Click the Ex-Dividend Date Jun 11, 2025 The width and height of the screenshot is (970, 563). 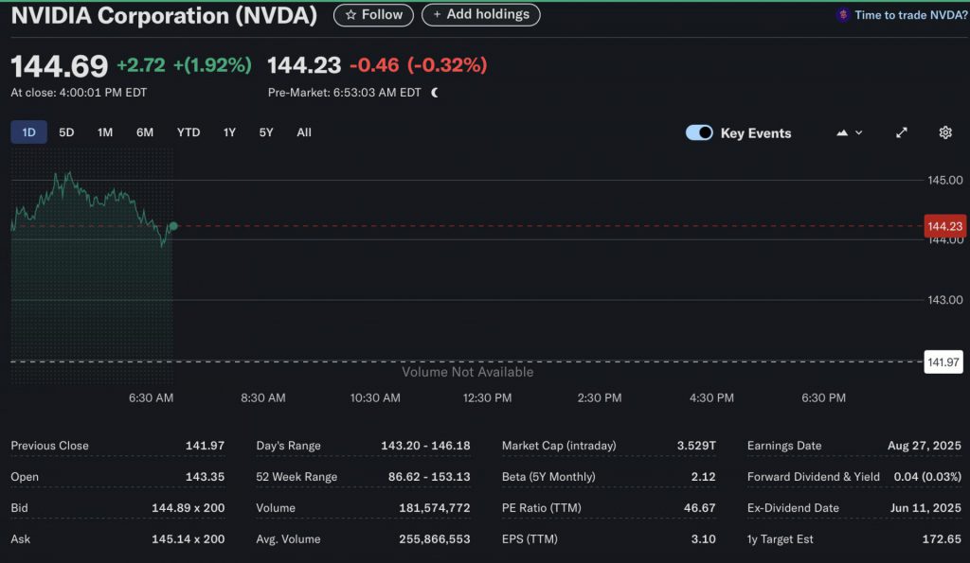tap(926, 508)
